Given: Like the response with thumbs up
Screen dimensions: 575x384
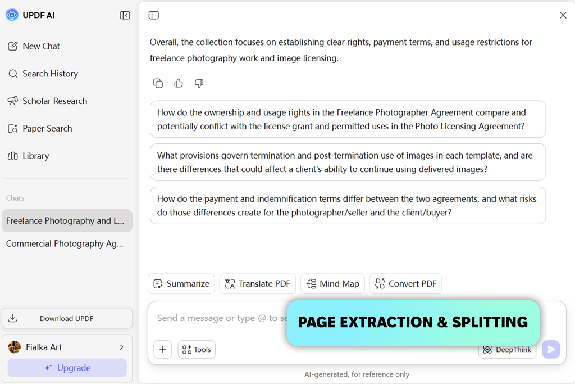Looking at the screenshot, I should coord(179,83).
